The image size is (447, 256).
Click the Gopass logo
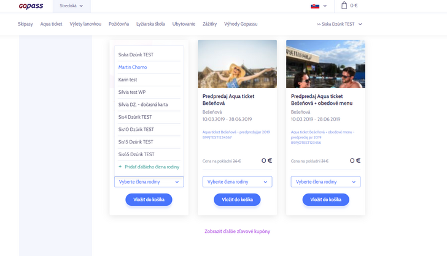point(31,6)
